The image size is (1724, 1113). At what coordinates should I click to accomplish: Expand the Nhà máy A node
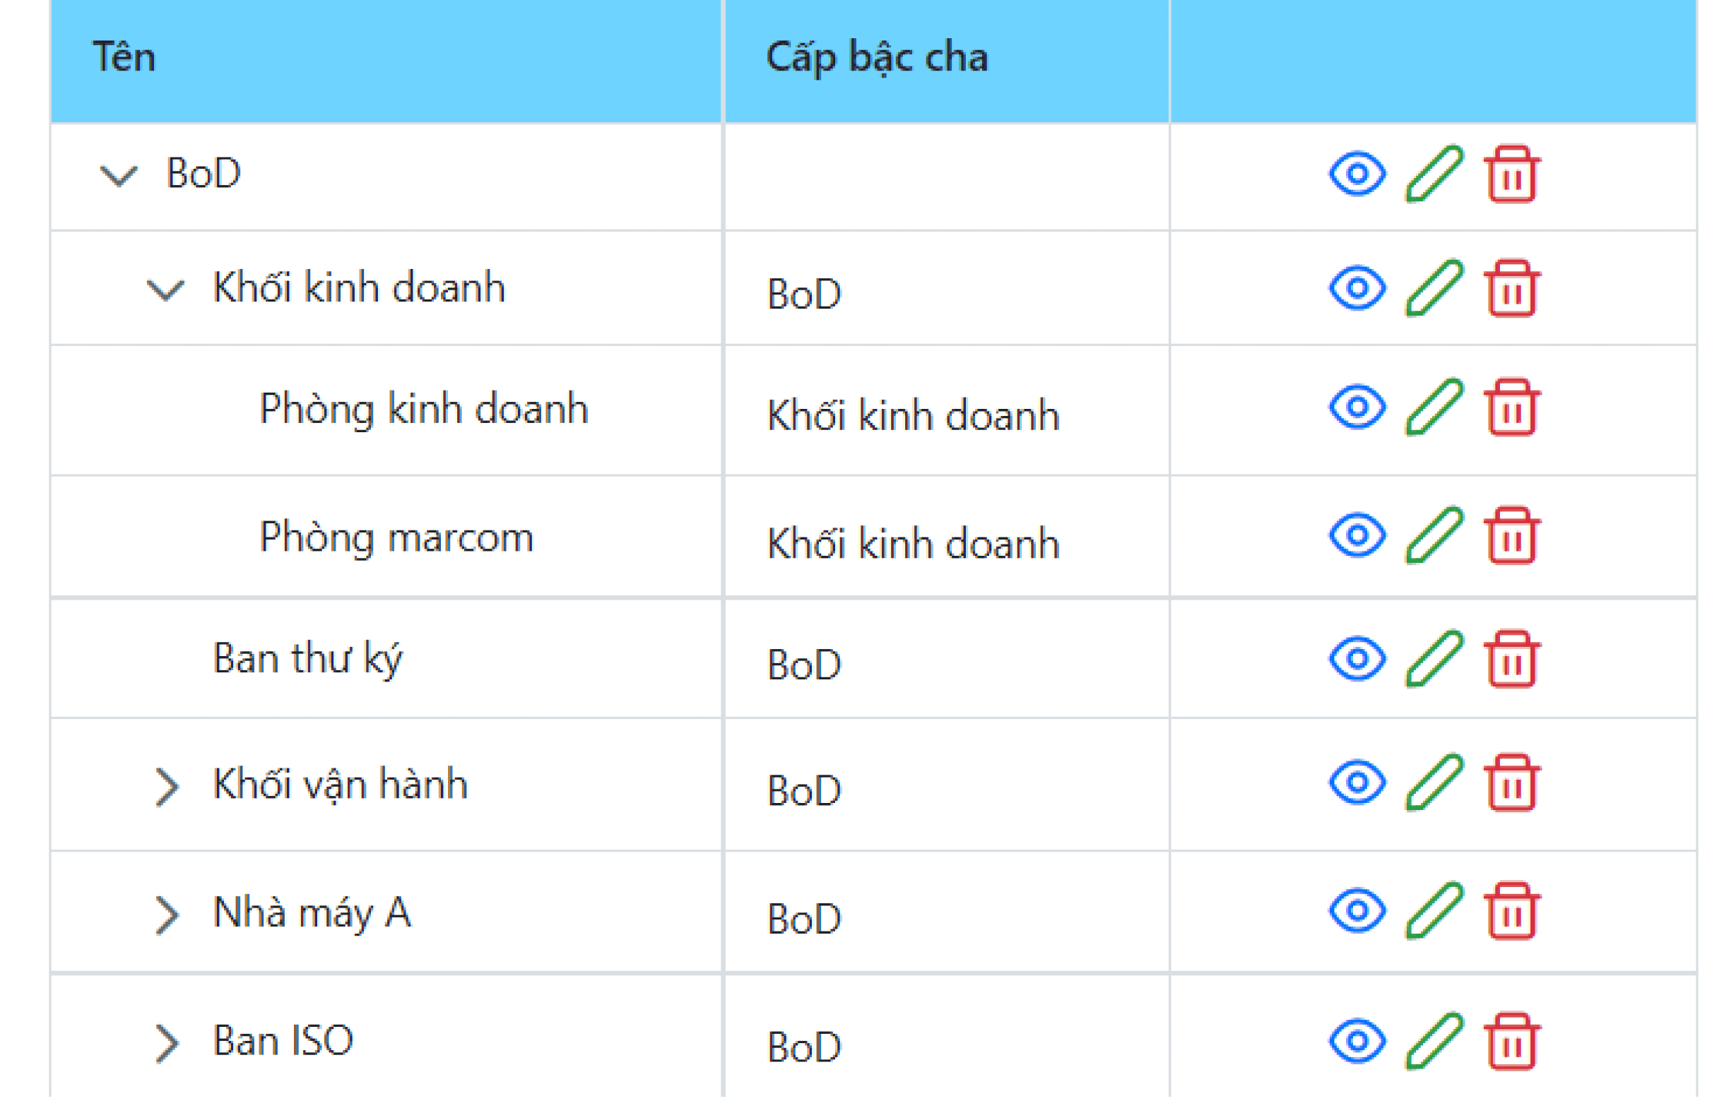167,917
